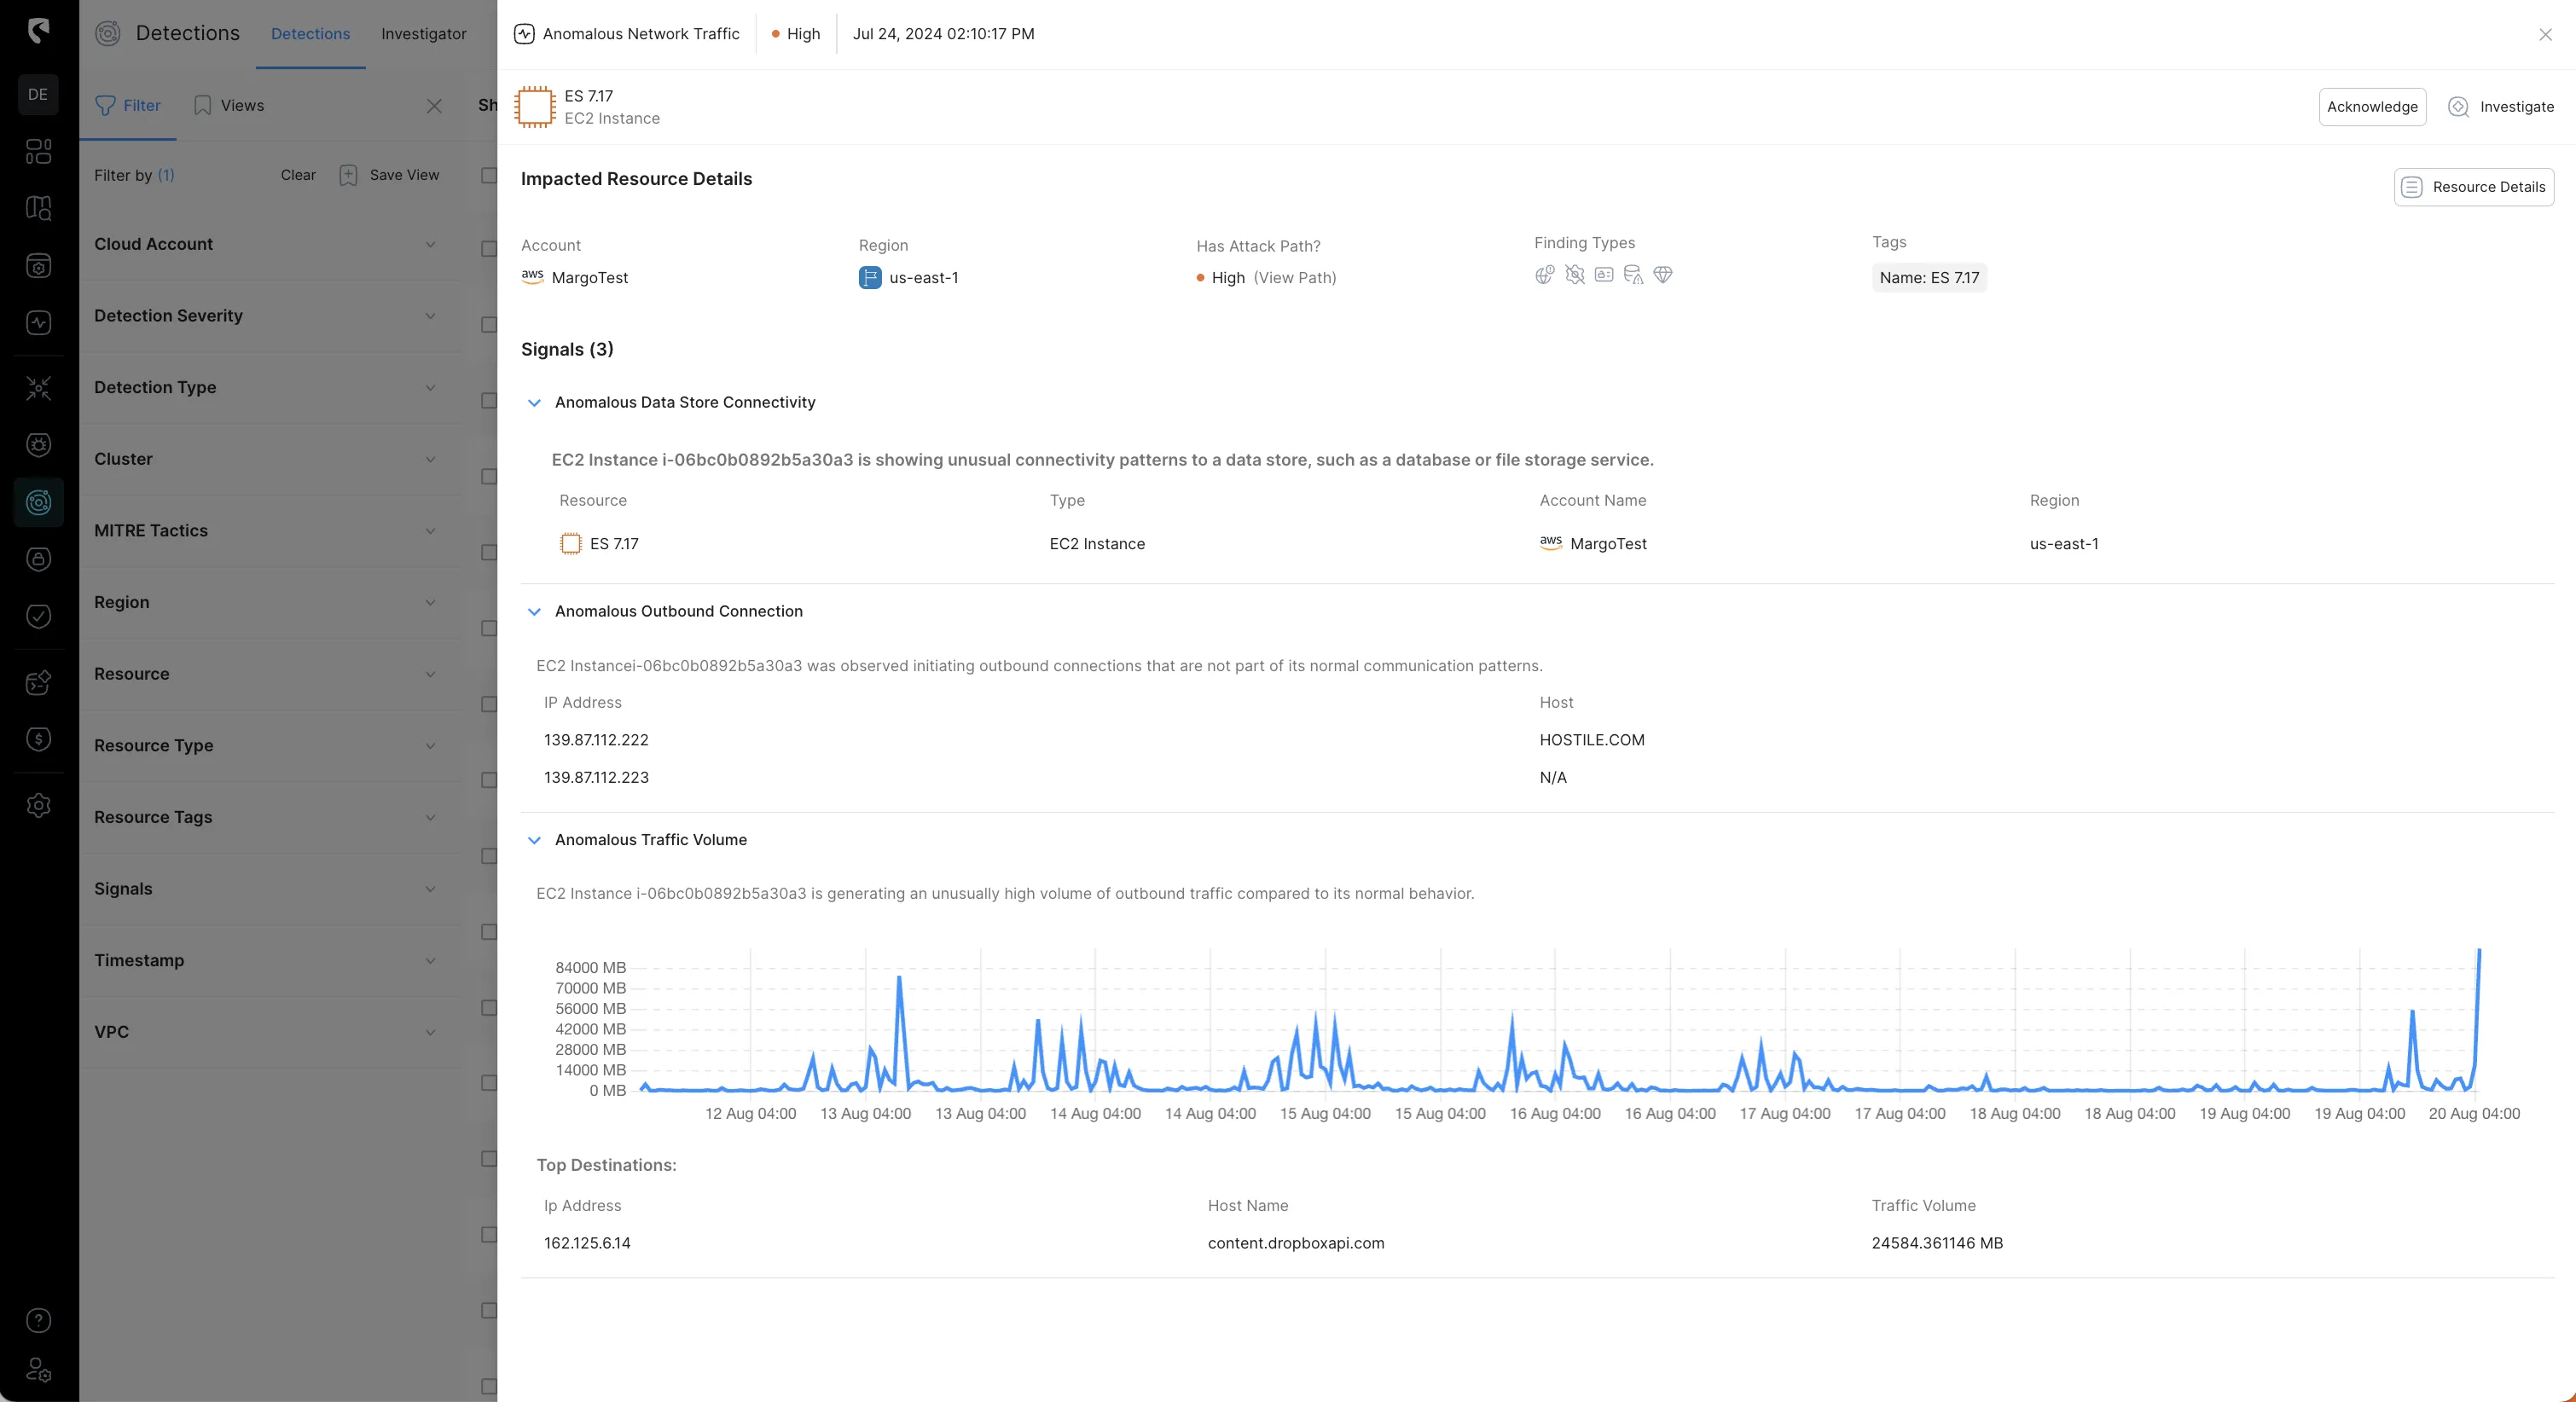This screenshot has height=1402, width=2576.
Task: Click the ID card finding type icon
Action: tap(1604, 275)
